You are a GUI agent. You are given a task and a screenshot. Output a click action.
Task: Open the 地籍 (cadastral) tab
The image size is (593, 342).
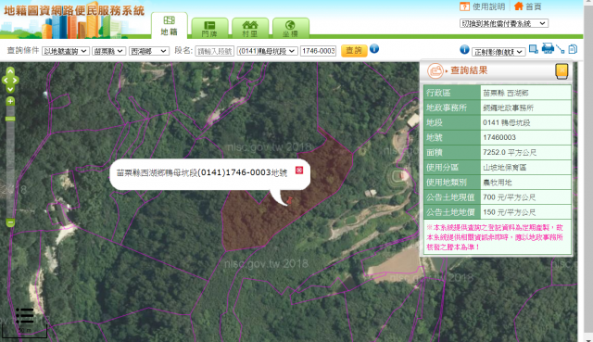click(169, 26)
